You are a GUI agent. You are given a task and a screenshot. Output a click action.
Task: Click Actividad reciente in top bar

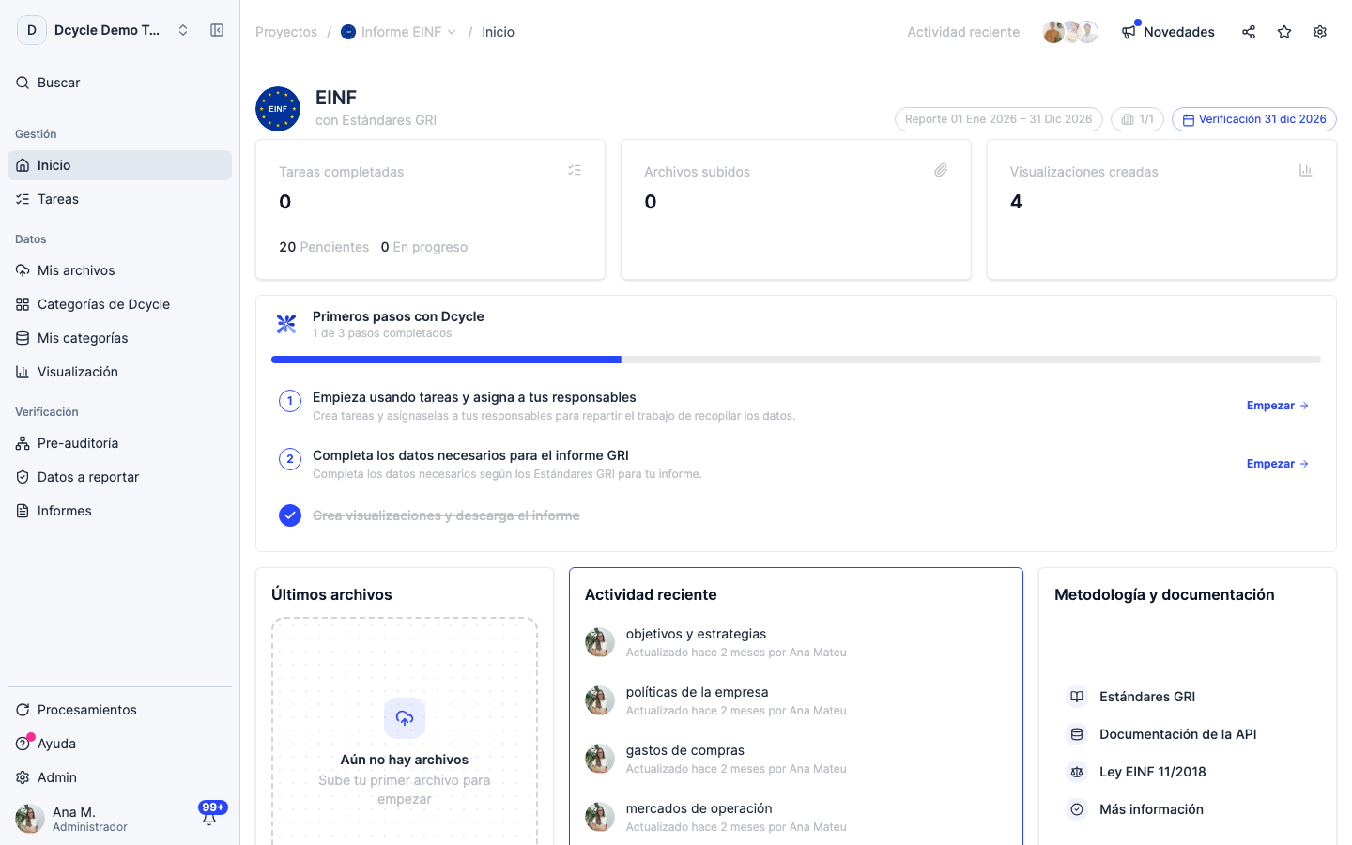point(963,32)
